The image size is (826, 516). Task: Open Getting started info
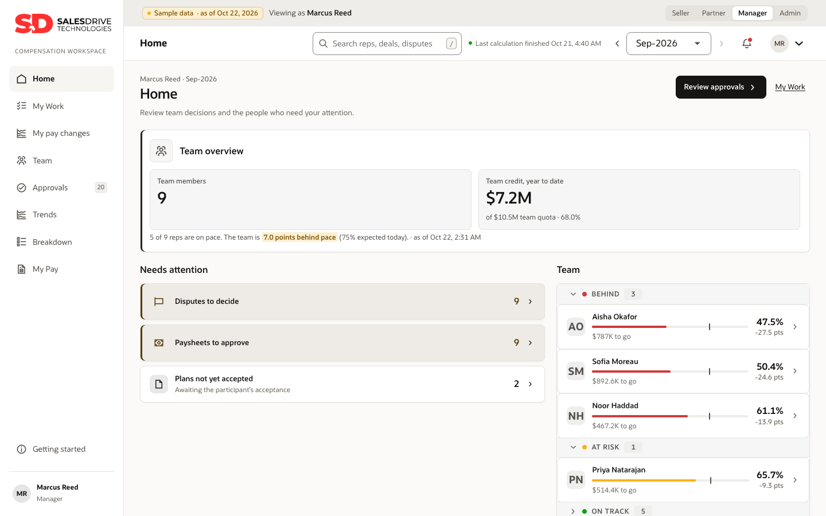61,449
